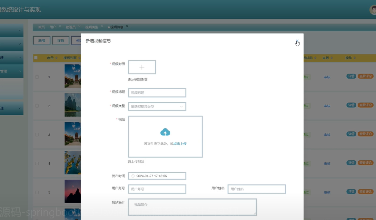376x220 pixels.
Task: Close the 用户 tab
Action: pyautogui.click(x=60, y=26)
